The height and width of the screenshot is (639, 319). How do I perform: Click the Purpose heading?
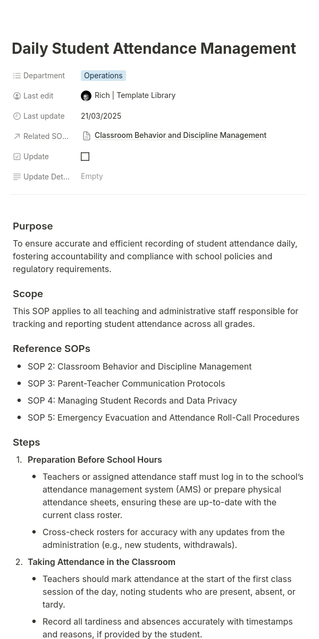[x=33, y=226]
